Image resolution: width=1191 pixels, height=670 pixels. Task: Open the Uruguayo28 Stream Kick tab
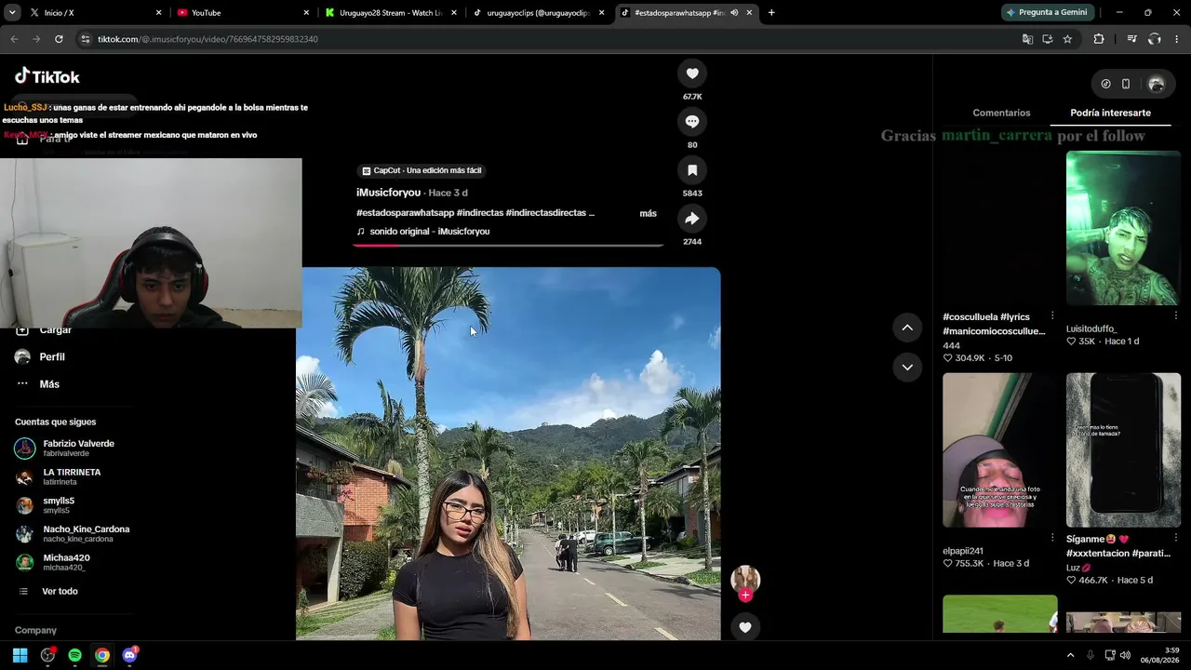[x=391, y=13]
